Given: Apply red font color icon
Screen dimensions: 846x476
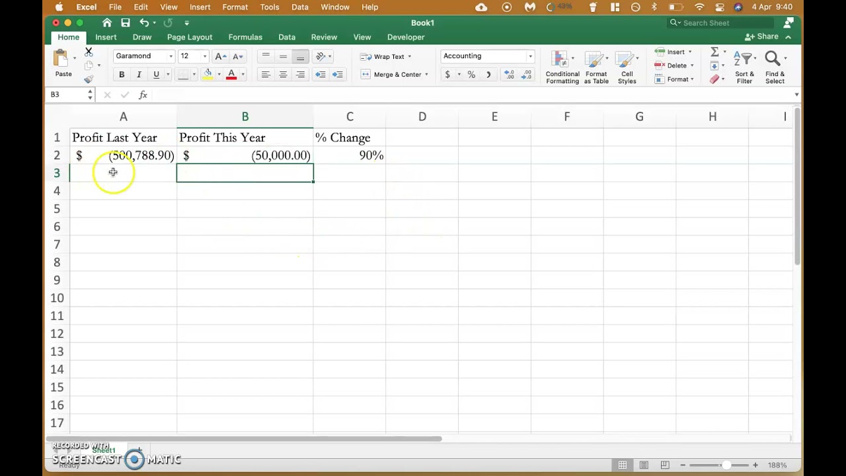Looking at the screenshot, I should pos(231,74).
